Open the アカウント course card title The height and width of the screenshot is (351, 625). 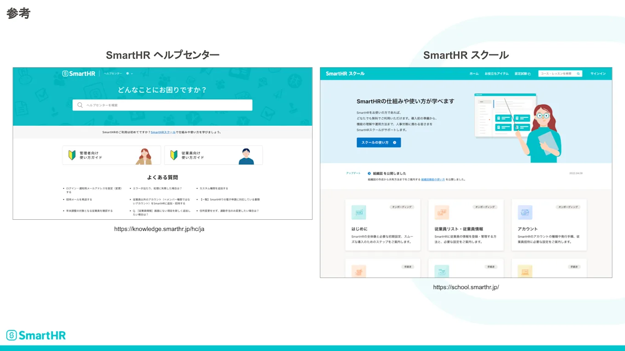(x=528, y=229)
